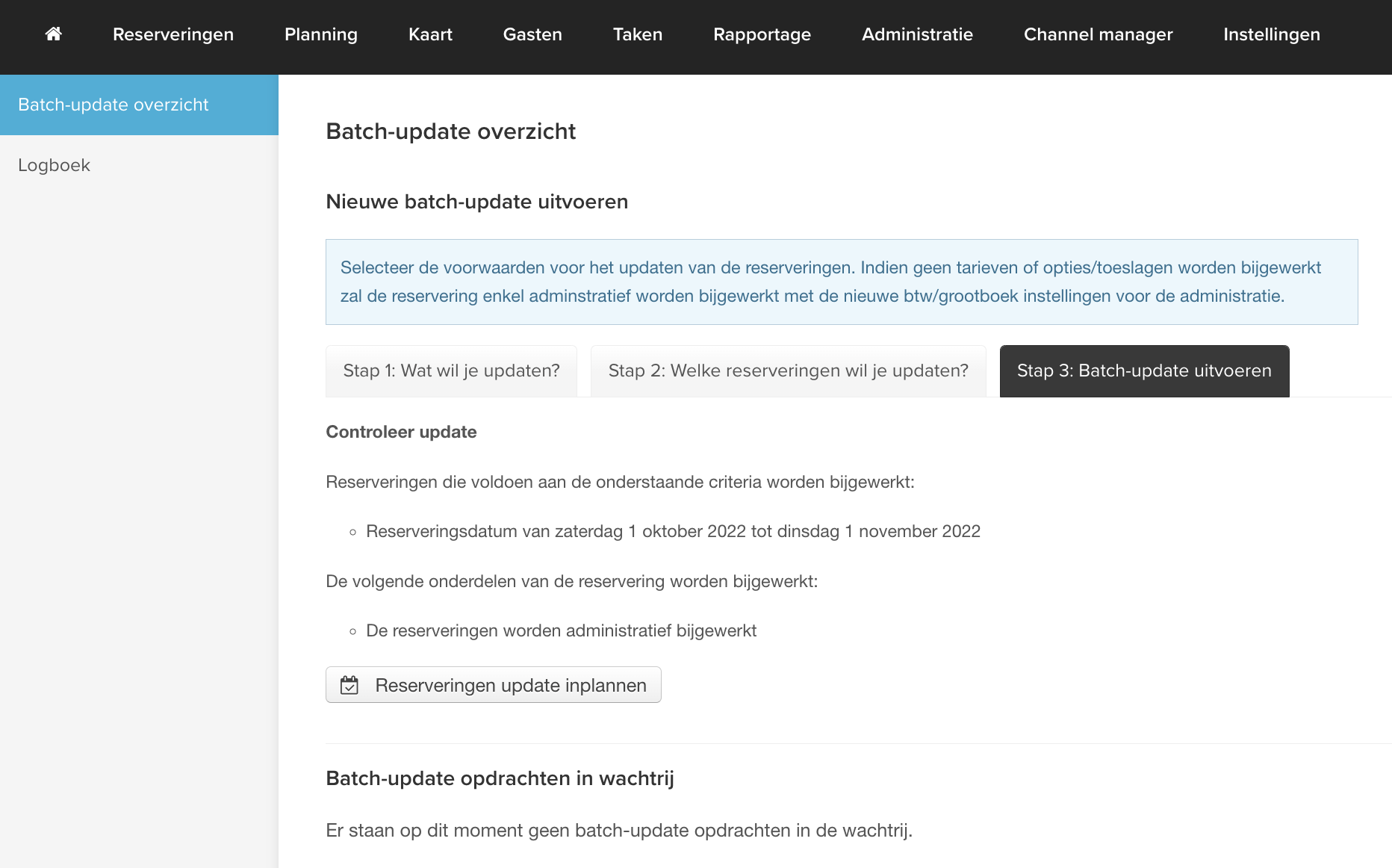Open the Reserveringen menu
This screenshot has height=868, width=1392.
[173, 34]
